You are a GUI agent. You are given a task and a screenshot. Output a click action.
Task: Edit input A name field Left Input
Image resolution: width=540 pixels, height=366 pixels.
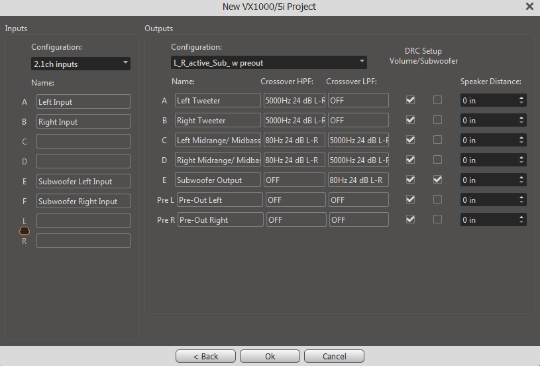83,101
